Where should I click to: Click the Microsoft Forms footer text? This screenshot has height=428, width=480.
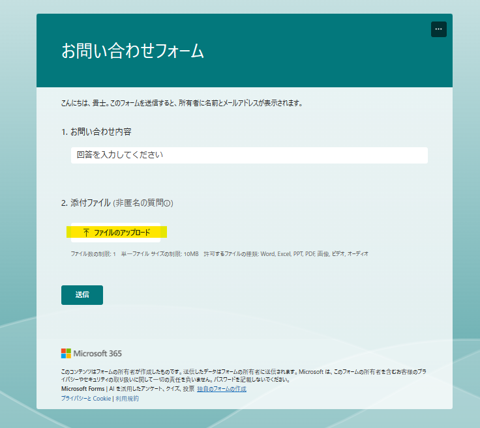coord(83,389)
